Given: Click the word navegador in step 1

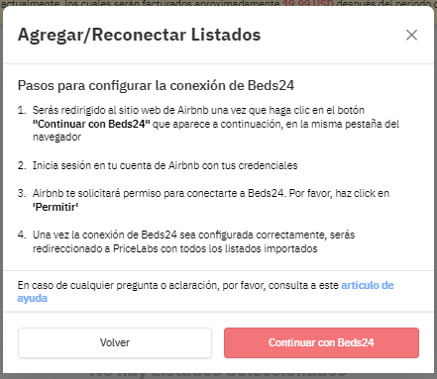Looking at the screenshot, I should click(x=56, y=137).
